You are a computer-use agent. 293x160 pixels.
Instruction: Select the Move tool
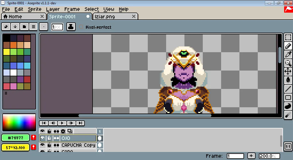[x=288, y=71]
